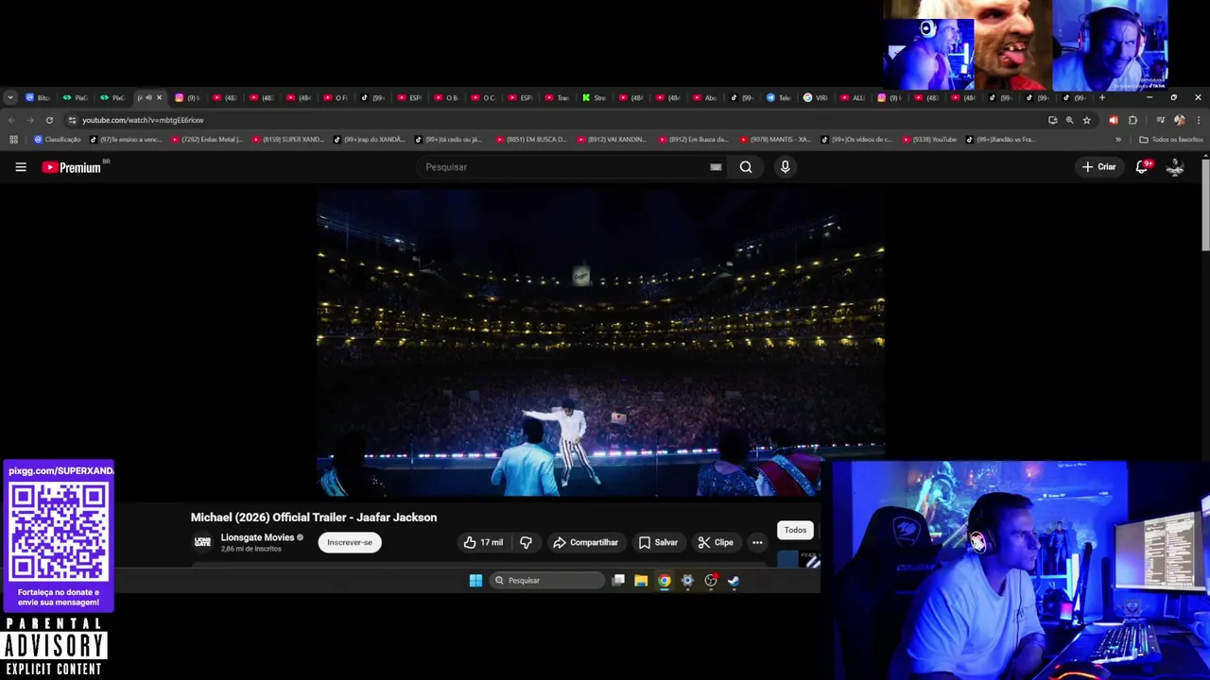Click the Windows taskbar Pesquisar search box
This screenshot has height=680, width=1210.
click(x=546, y=580)
